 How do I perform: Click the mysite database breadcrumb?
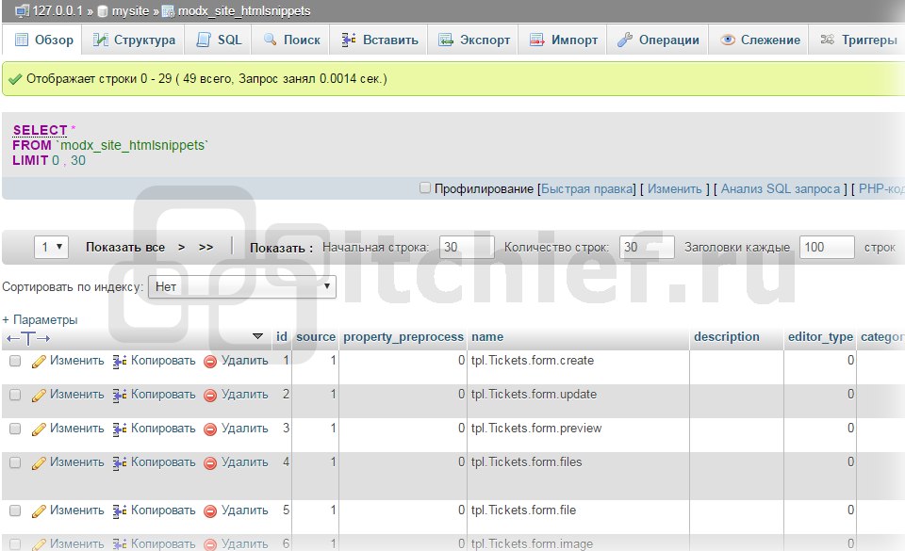pos(130,11)
